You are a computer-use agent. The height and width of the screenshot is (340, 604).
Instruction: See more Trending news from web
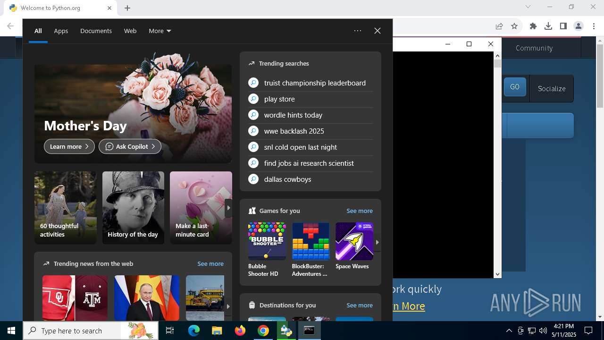click(210, 263)
